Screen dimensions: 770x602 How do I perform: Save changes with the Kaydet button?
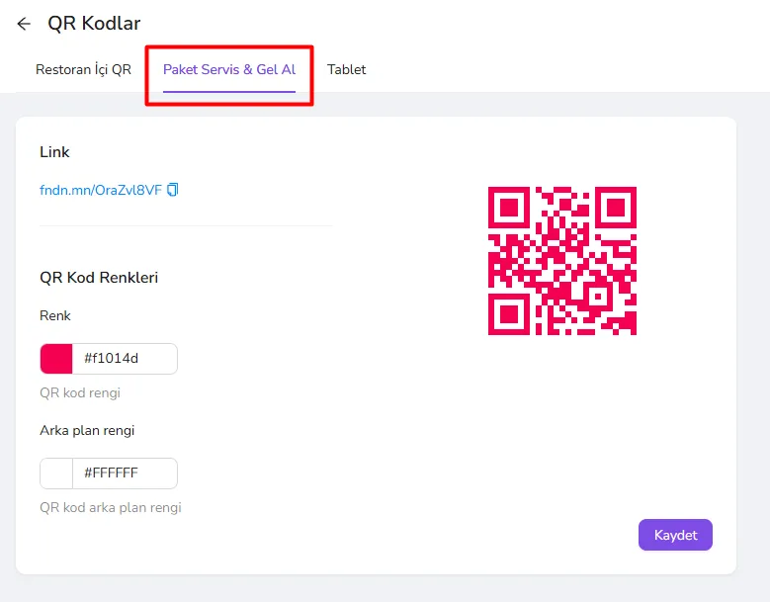675,535
